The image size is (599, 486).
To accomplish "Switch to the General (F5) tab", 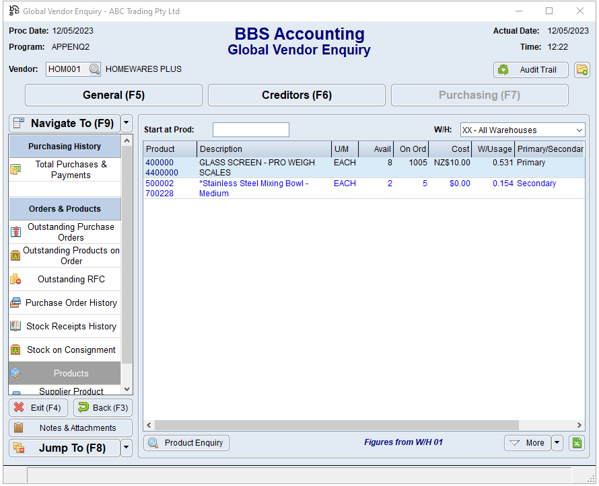I will pyautogui.click(x=114, y=95).
